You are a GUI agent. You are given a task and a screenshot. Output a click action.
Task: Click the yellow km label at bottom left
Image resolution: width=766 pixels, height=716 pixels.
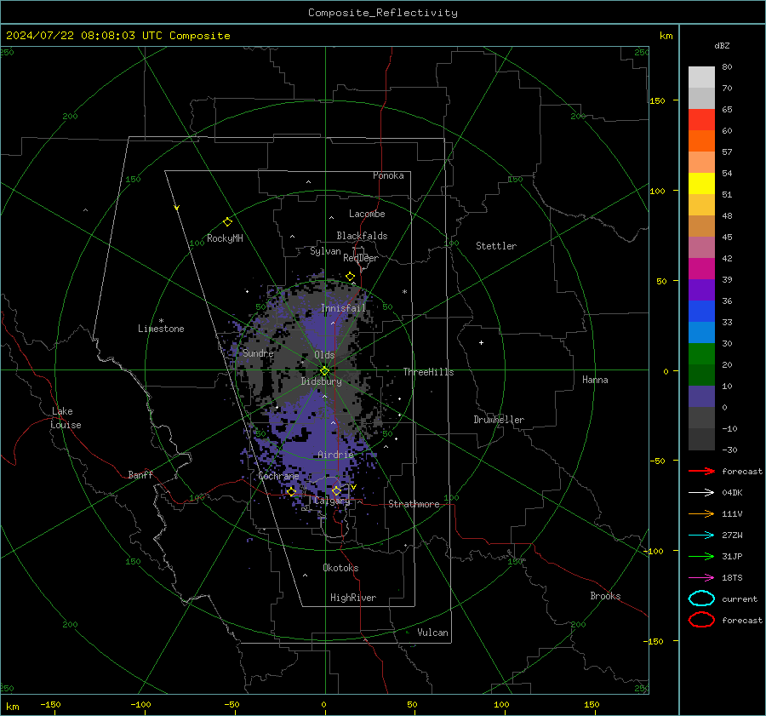(13, 707)
